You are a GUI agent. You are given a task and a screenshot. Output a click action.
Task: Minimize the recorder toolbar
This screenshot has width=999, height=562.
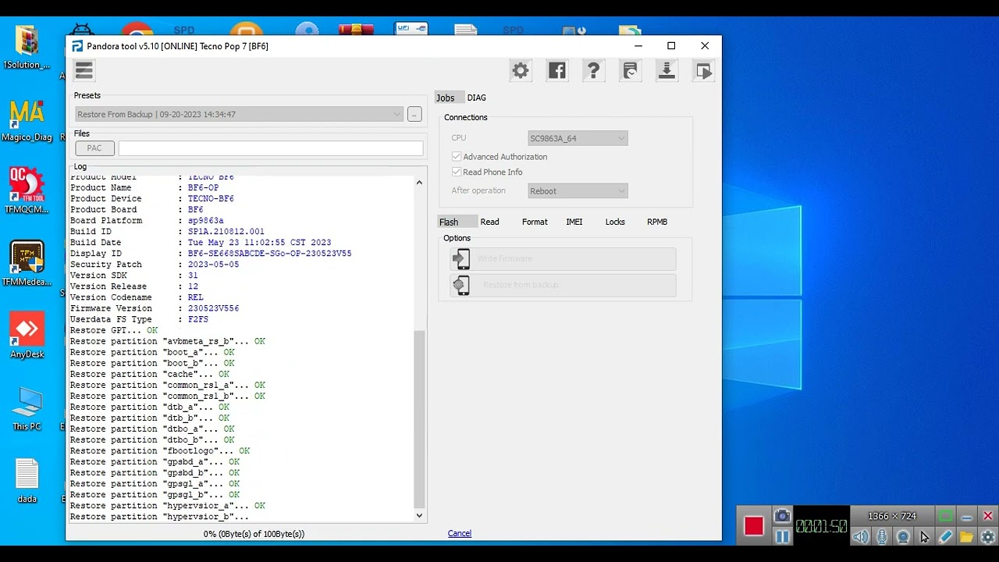[x=966, y=516]
